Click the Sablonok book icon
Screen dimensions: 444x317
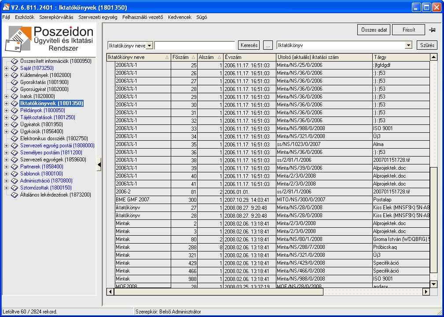[15, 174]
